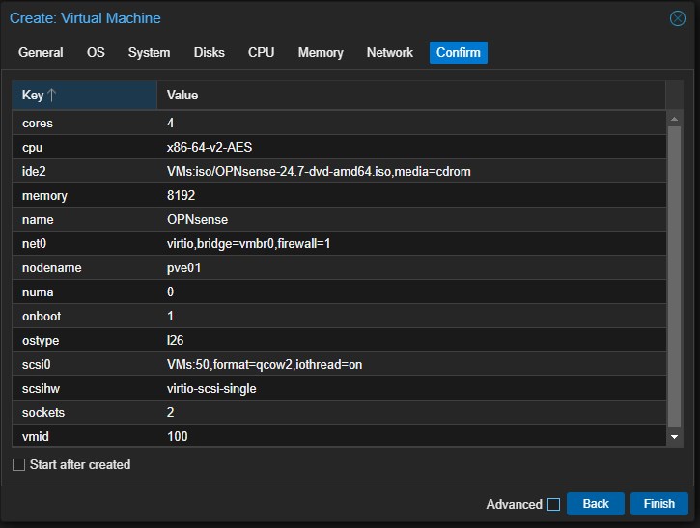Screen dimensions: 700x528
Task: Switch to the Memory tab
Action: 321,53
